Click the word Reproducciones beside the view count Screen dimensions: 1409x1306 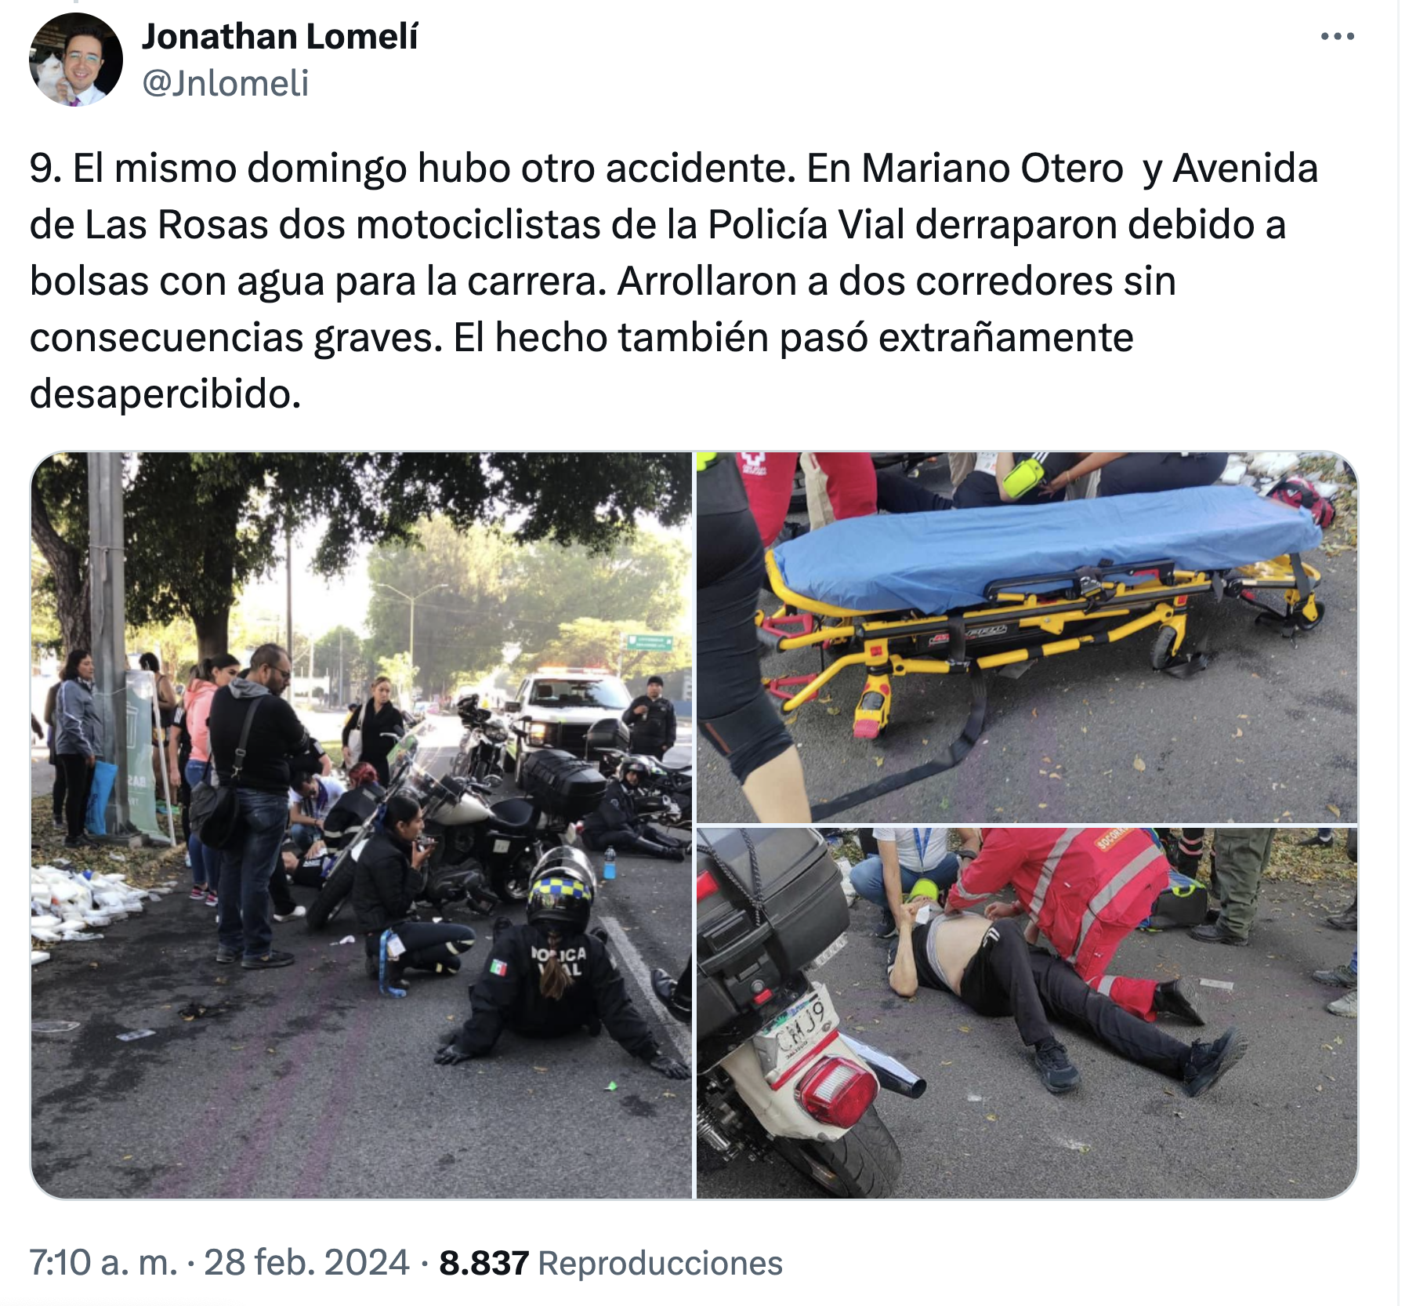pos(661,1263)
